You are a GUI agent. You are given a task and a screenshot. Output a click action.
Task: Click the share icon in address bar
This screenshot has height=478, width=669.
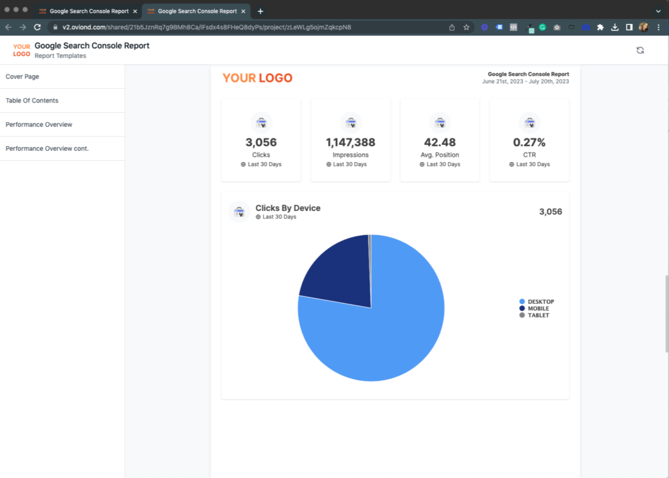[x=452, y=27]
